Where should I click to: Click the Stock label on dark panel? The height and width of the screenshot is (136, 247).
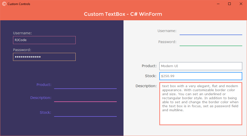coord(45,112)
